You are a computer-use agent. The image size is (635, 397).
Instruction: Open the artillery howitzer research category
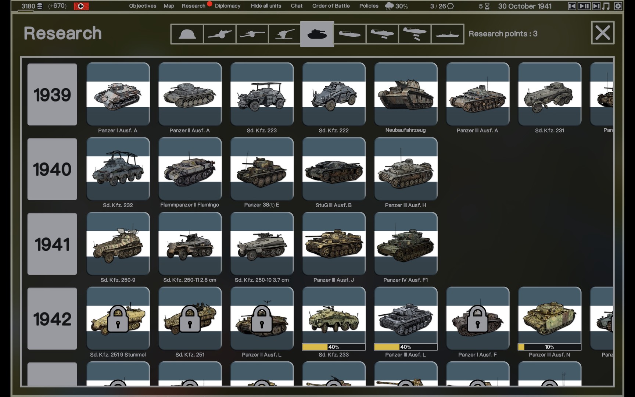tap(219, 34)
